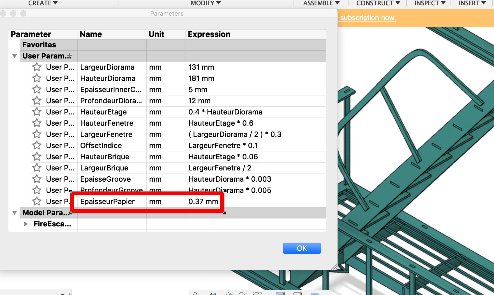Open the MODIFY menu
The image size is (494, 295).
[206, 3]
